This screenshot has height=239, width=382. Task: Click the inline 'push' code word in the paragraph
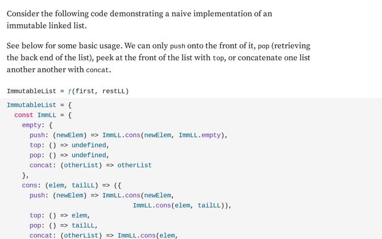click(178, 46)
